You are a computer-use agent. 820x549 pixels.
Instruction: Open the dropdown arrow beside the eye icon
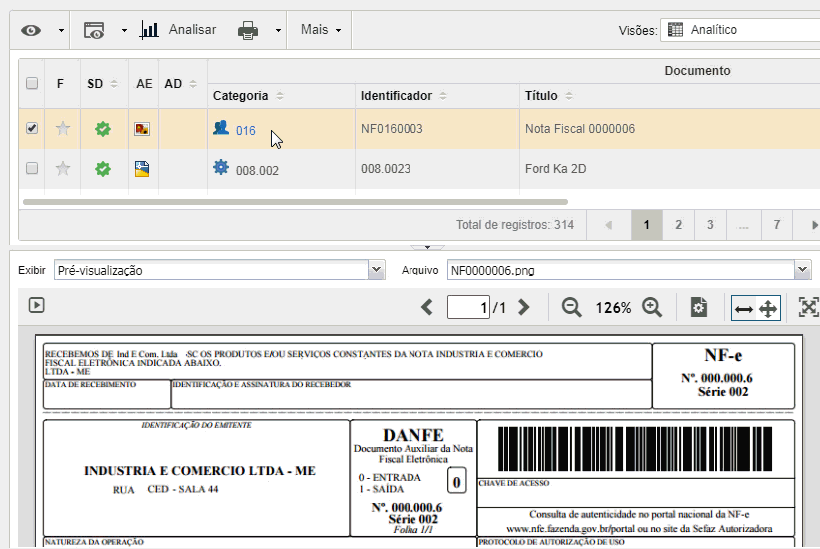pos(61,30)
